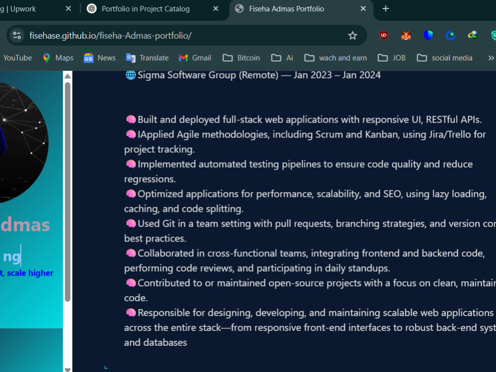The width and height of the screenshot is (496, 372).
Task: Click the scroll up arrow of sidebar scrollbar
Action: pyautogui.click(x=67, y=76)
